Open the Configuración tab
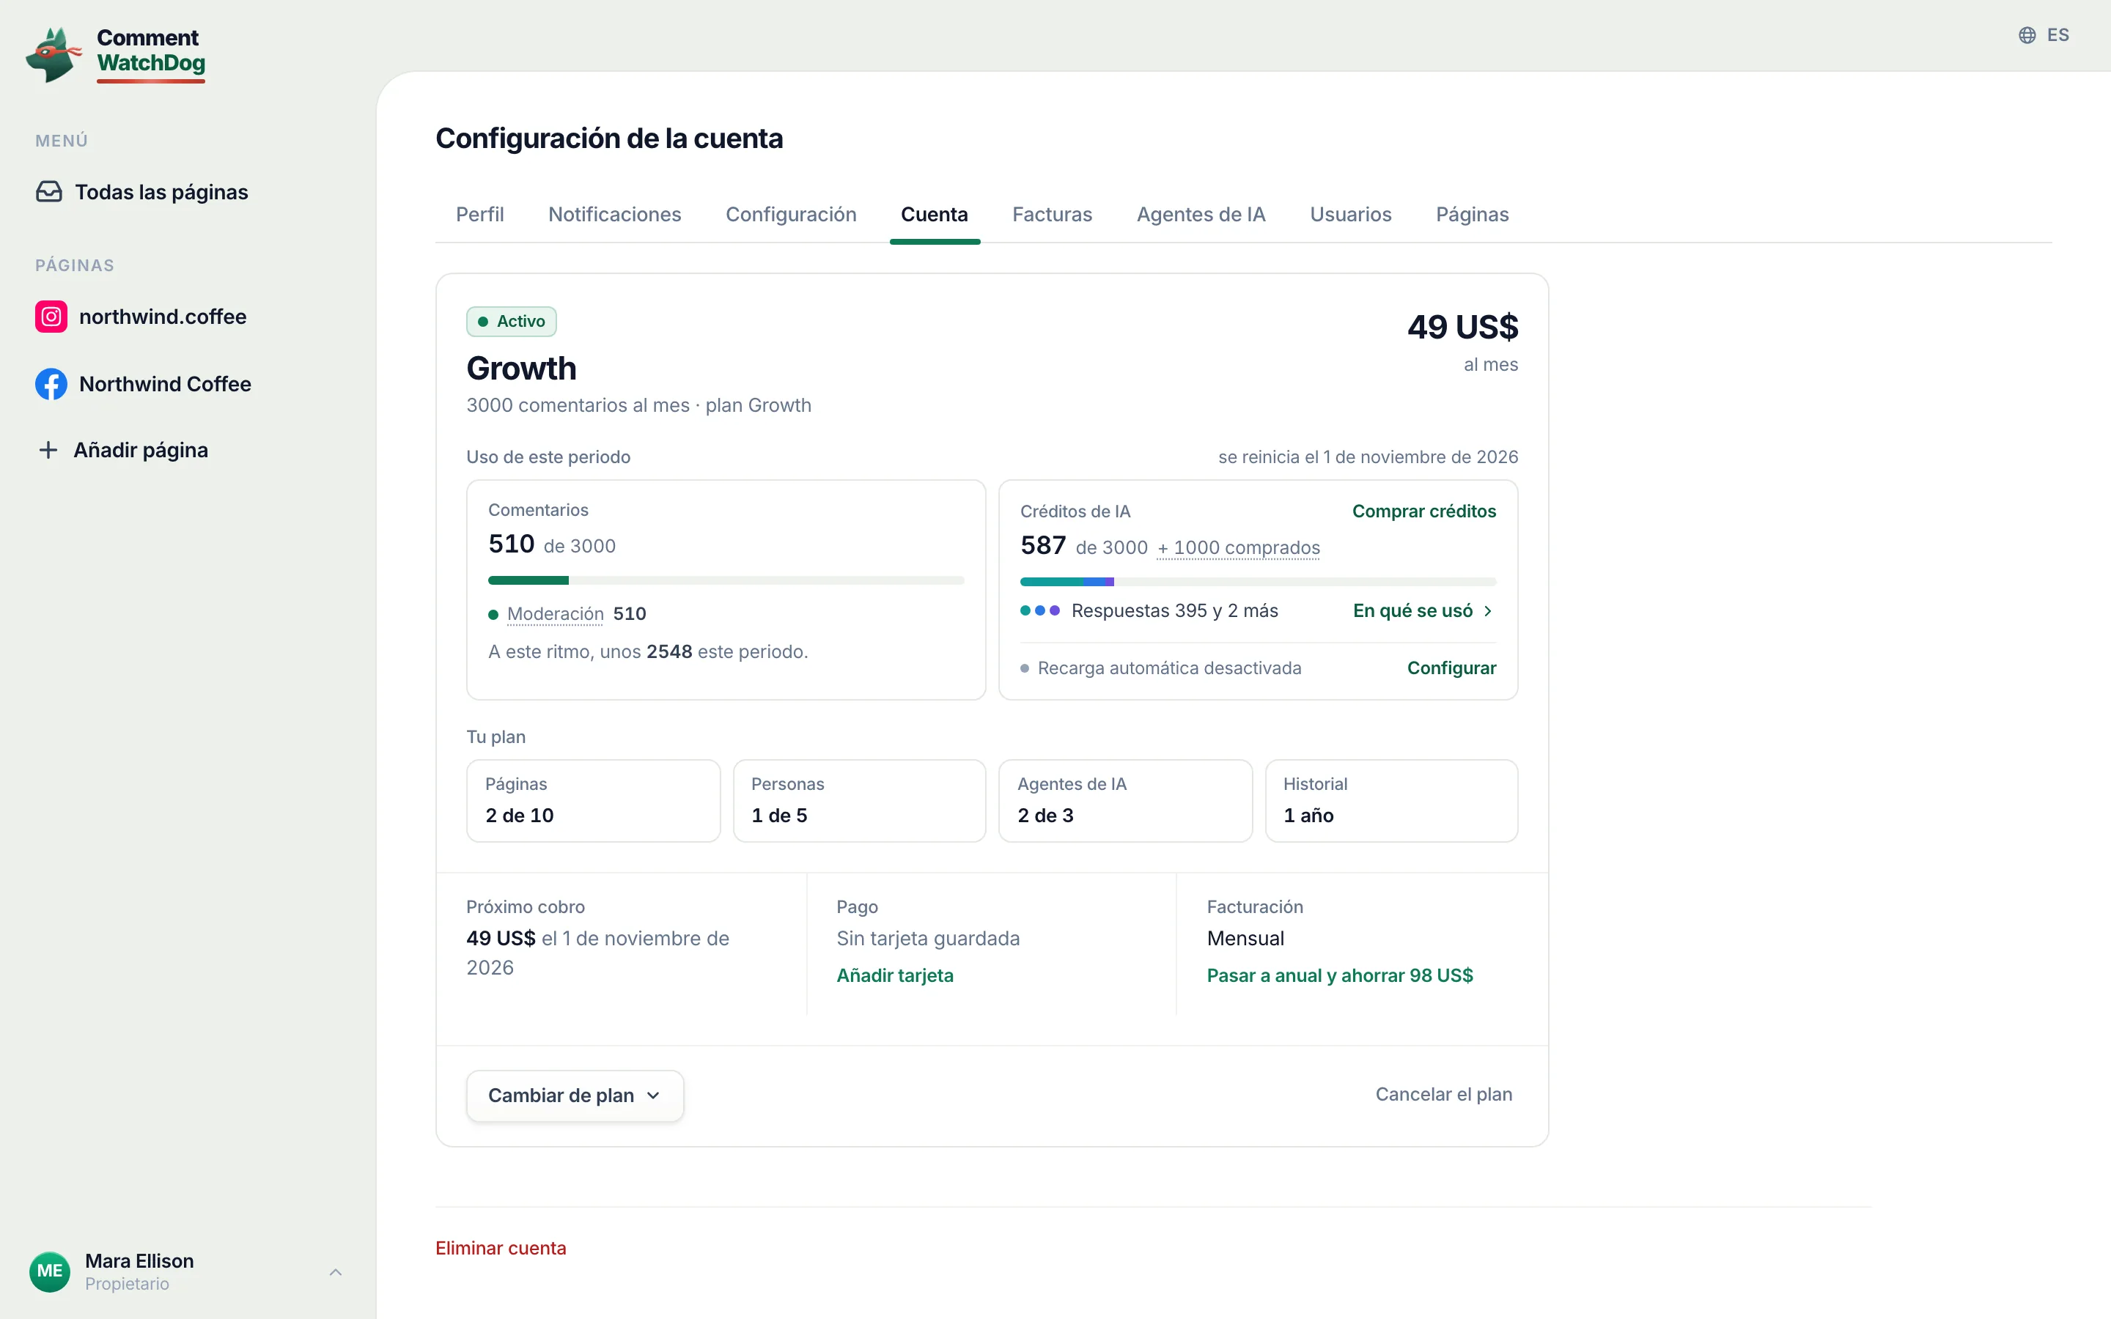 pyautogui.click(x=790, y=215)
